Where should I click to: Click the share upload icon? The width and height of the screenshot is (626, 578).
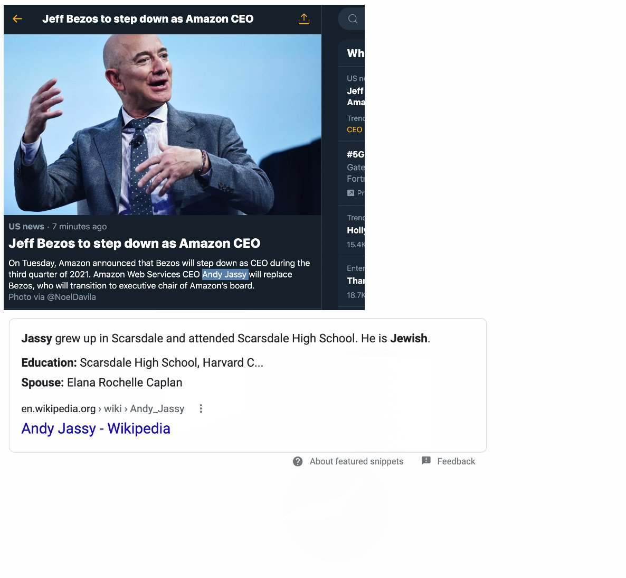304,19
